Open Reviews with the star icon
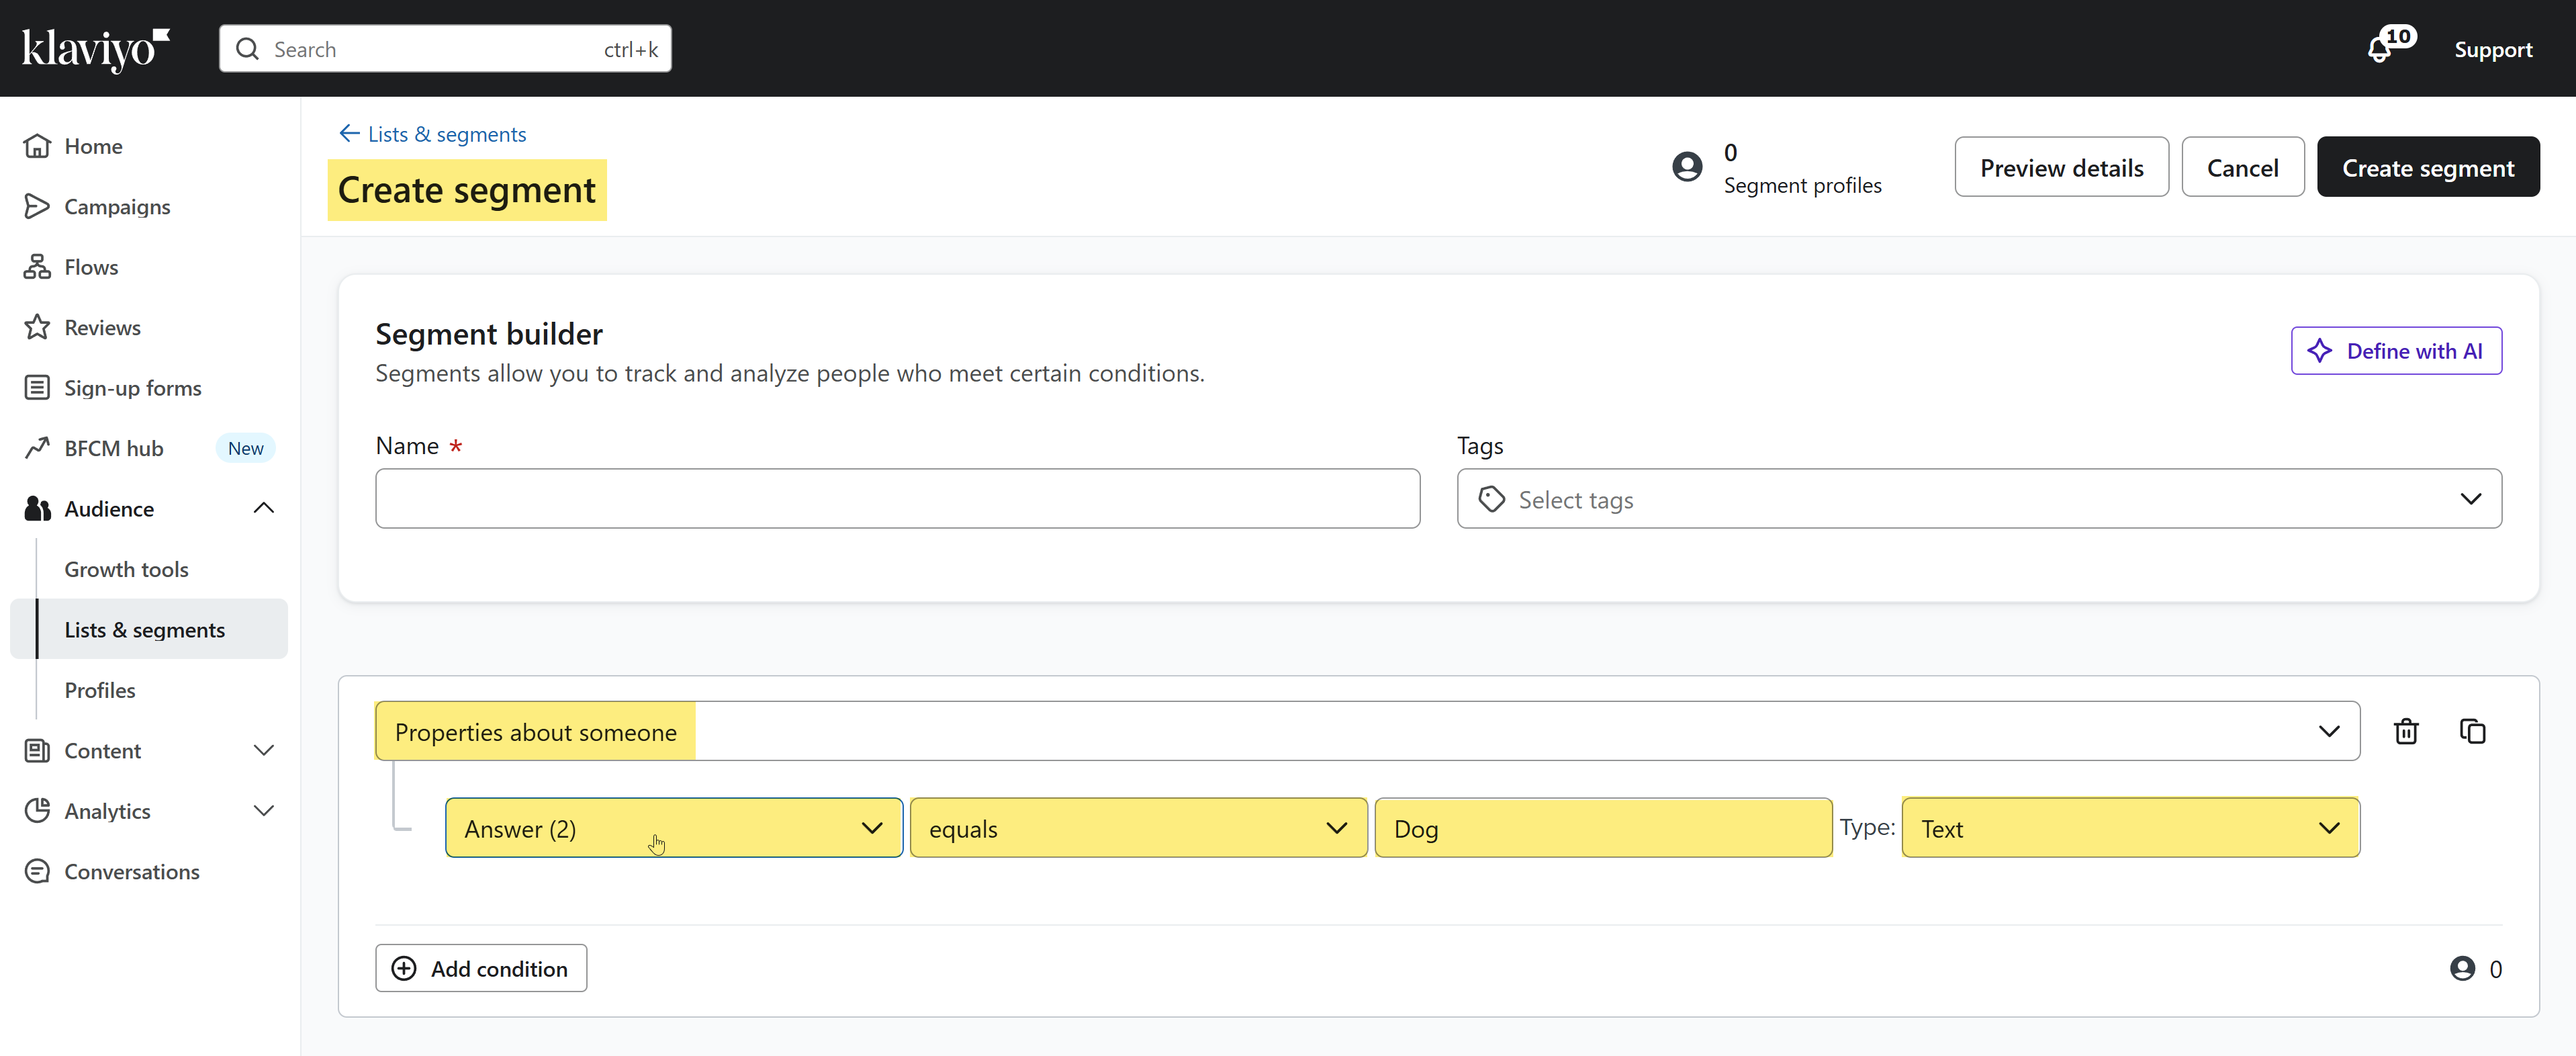 click(101, 327)
